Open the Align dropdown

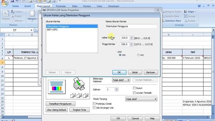pyautogui.click(x=190, y=12)
